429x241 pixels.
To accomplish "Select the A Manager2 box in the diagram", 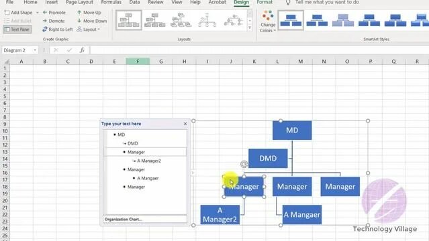I will (x=220, y=215).
